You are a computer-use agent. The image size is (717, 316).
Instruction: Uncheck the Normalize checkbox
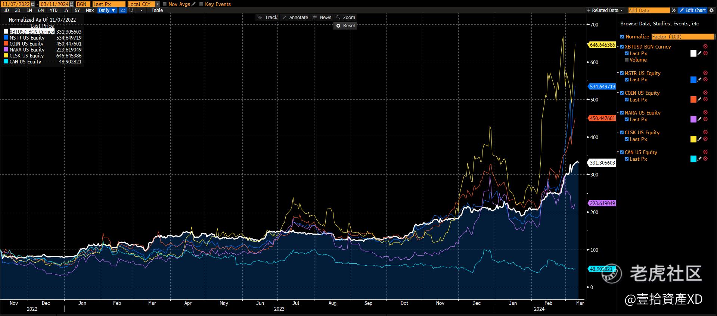coord(622,37)
